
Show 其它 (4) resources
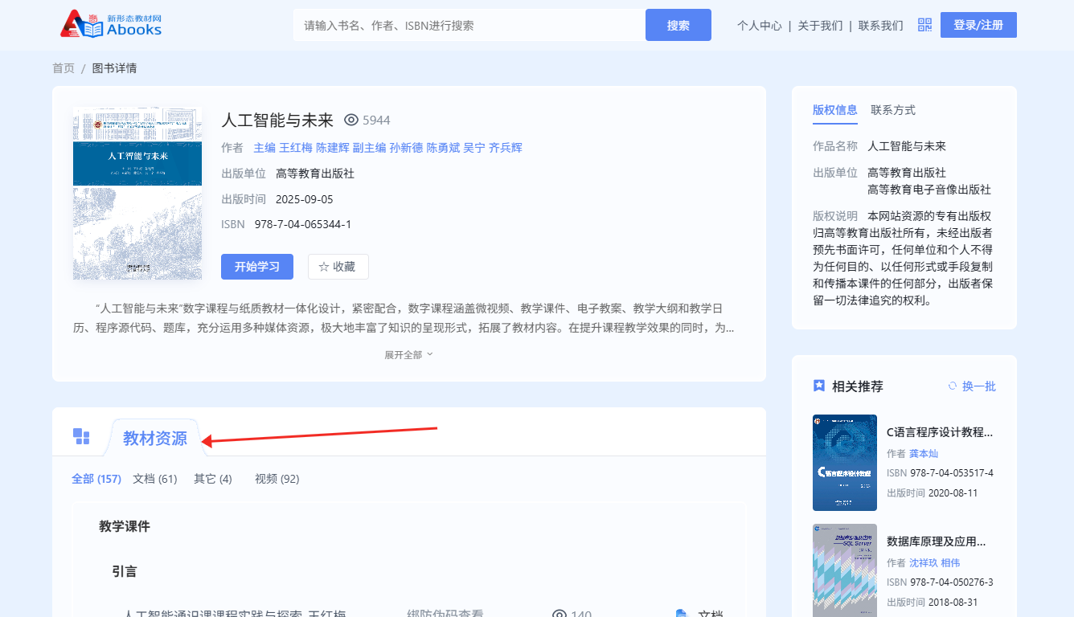point(212,479)
